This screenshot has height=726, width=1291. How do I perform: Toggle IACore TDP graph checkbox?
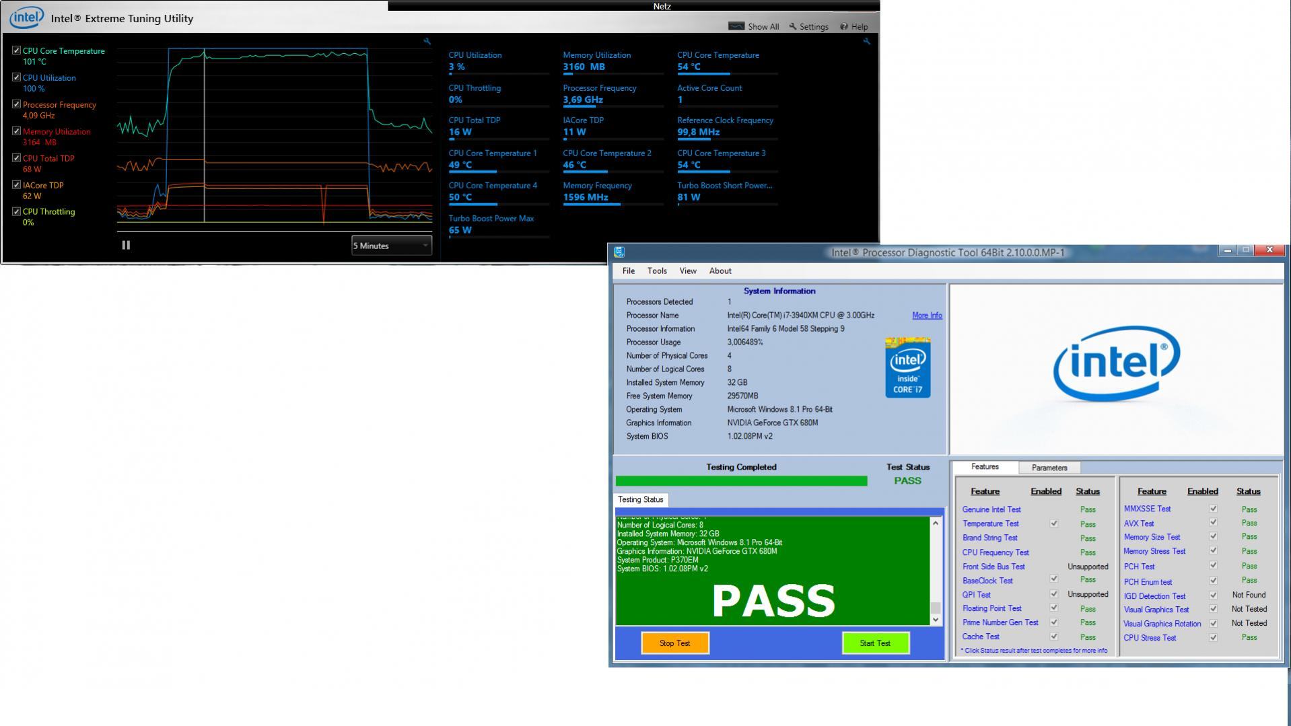(16, 185)
